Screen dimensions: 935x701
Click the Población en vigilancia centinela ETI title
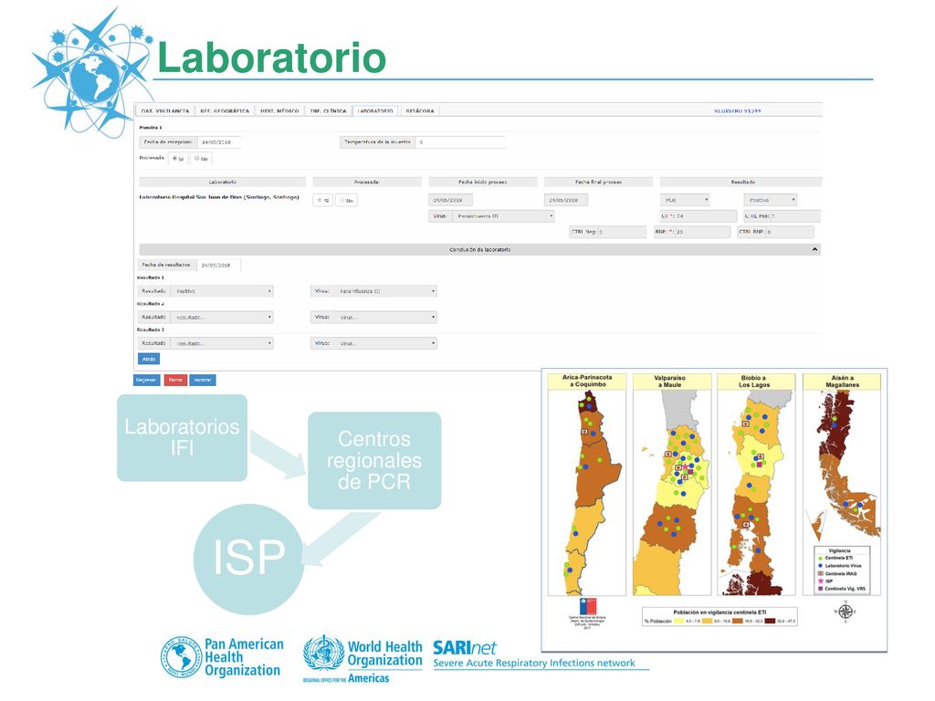click(x=720, y=612)
